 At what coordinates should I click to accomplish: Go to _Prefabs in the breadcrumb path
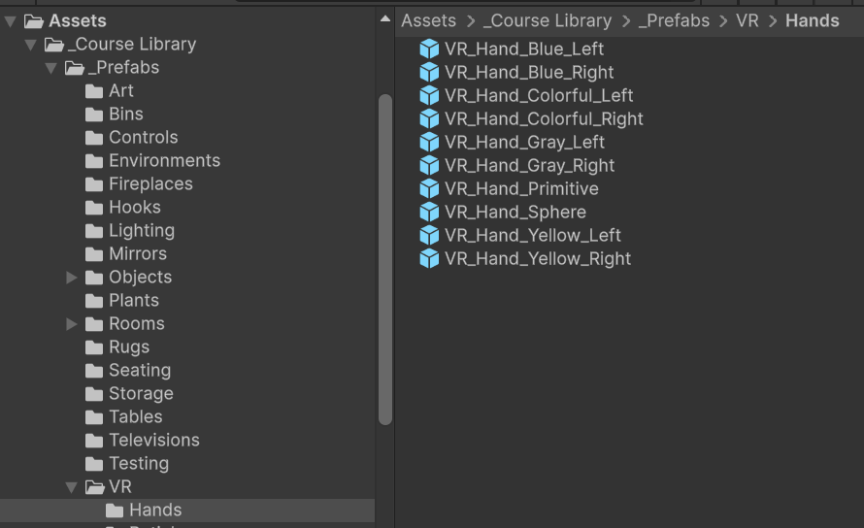[x=674, y=20]
